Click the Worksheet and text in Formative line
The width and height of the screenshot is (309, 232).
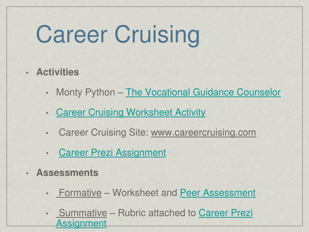pos(145,193)
